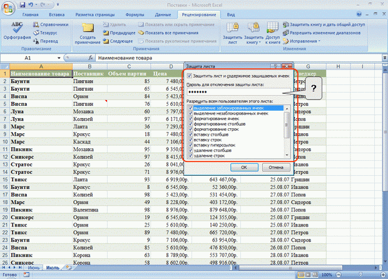Click zoom out minus button
Viewport: 388px width, 279px height.
click(339, 275)
